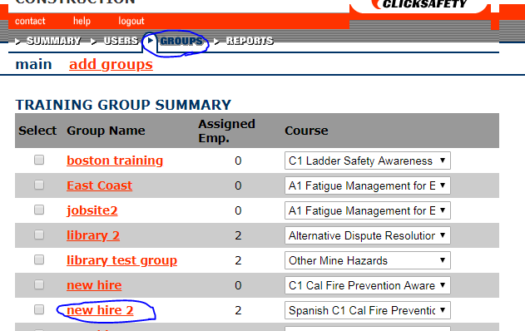The width and height of the screenshot is (525, 331).
Task: Check the new hire 2 checkbox
Action: [x=39, y=309]
